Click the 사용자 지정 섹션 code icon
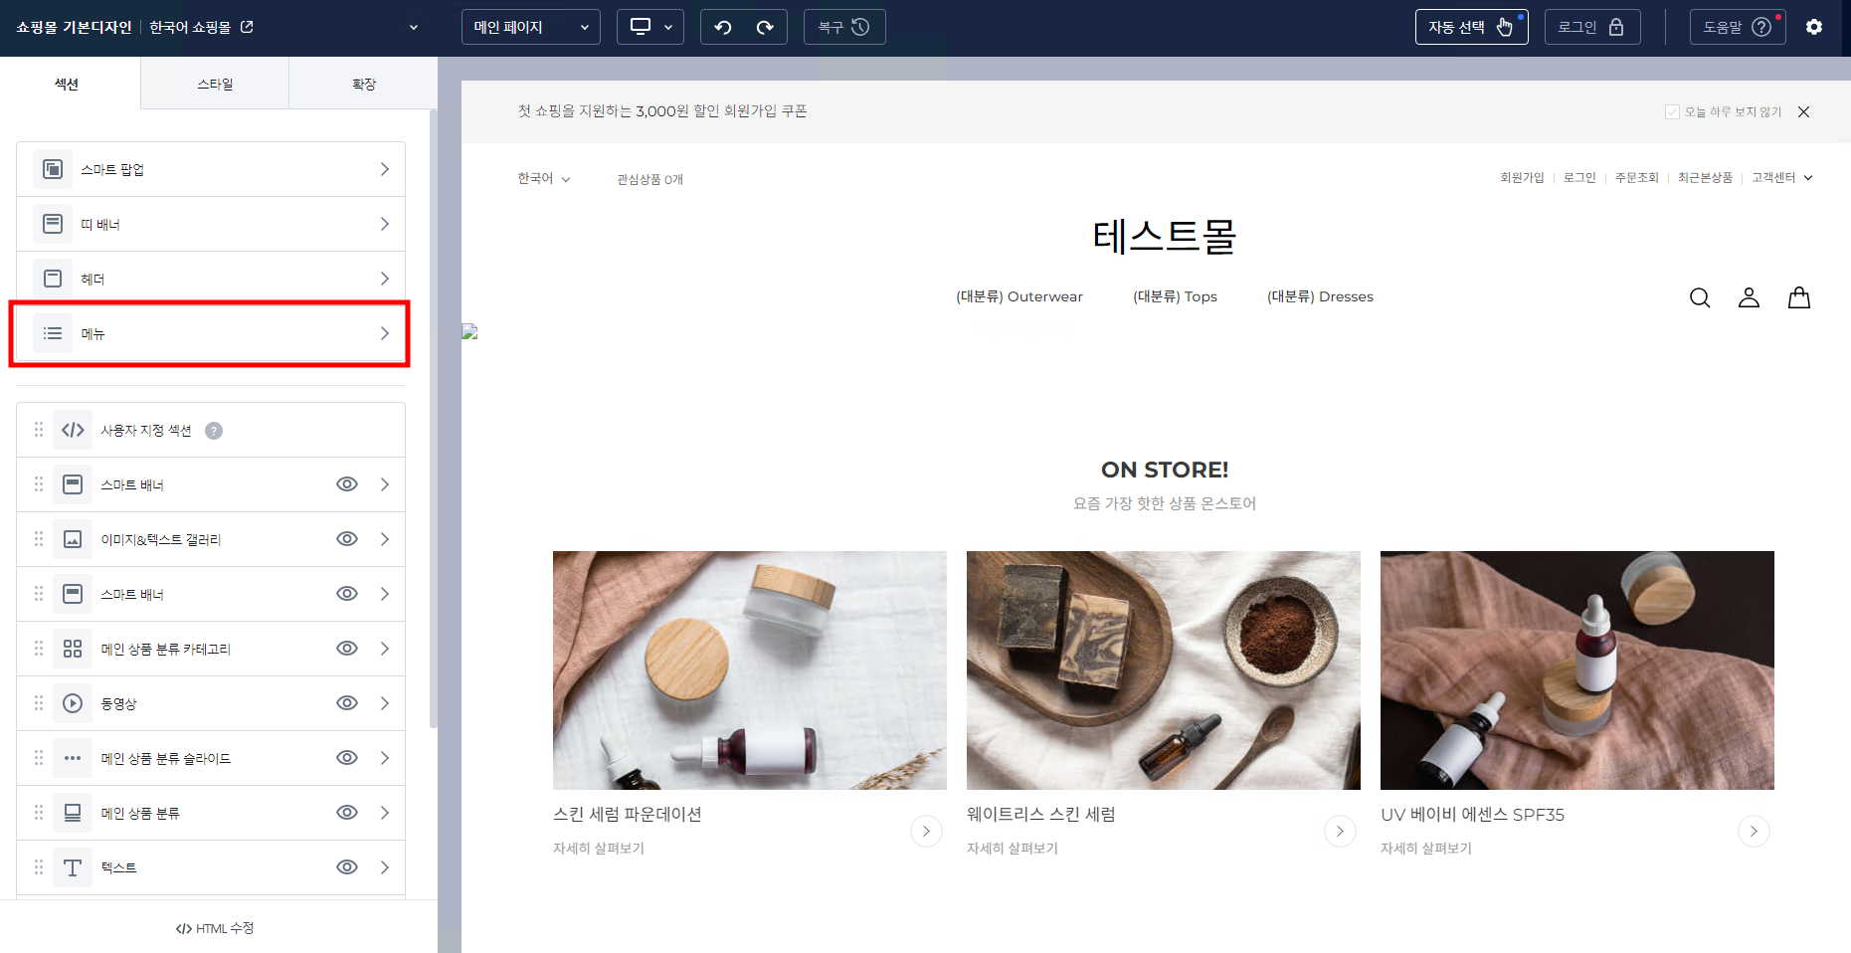This screenshot has height=953, width=1851. 73,430
